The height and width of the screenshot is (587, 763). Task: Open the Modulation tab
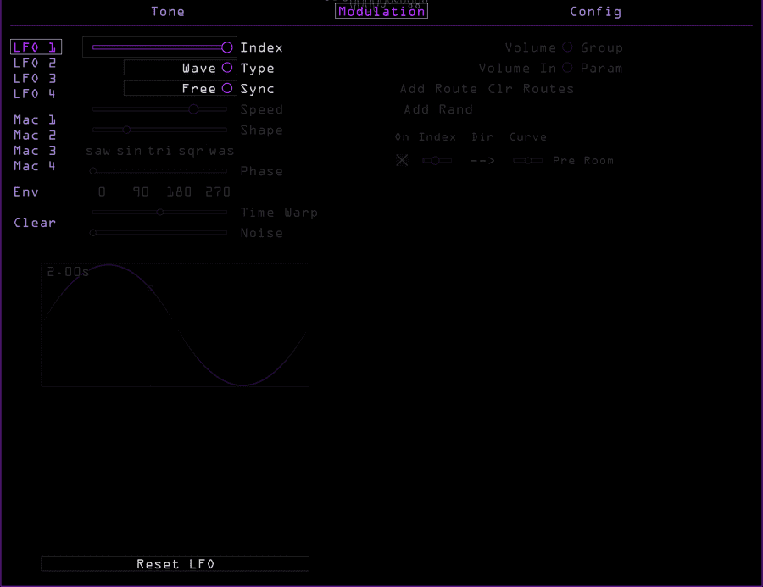click(x=381, y=12)
